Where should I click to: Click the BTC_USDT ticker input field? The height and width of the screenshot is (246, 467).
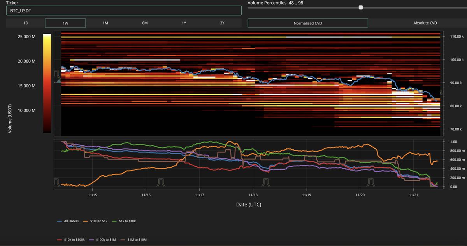coord(124,10)
